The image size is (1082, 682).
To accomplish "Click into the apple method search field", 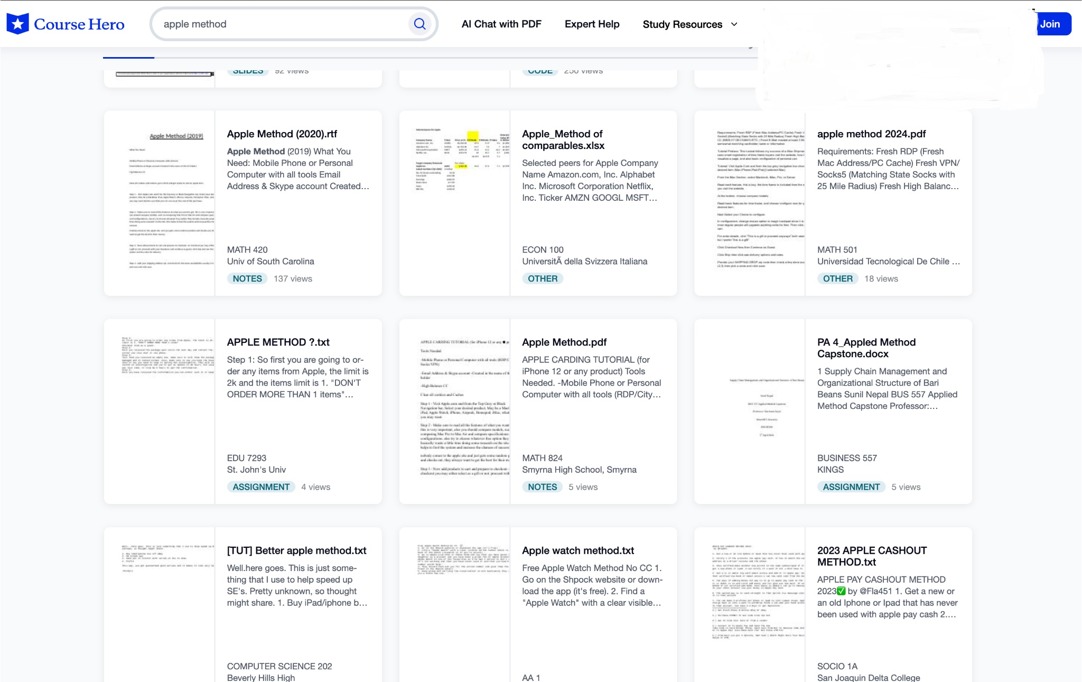I will [x=280, y=24].
